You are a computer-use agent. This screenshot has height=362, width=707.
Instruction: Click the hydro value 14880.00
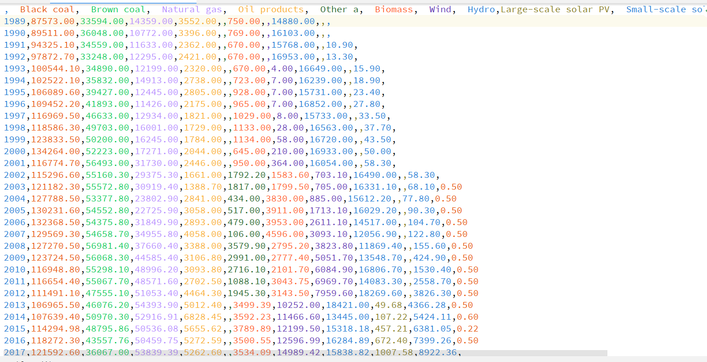(293, 21)
